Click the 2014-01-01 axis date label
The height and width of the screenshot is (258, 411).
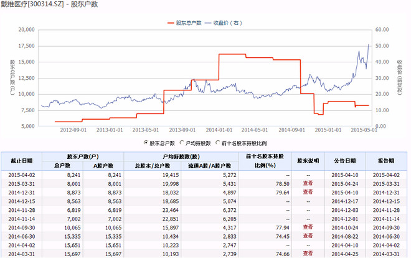[x=219, y=130]
